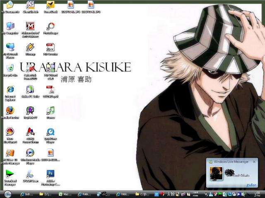Image resolution: width=265 pixels, height=198 pixels.
Task: Open the PhotoScape shortcut
Action: (x=51, y=28)
